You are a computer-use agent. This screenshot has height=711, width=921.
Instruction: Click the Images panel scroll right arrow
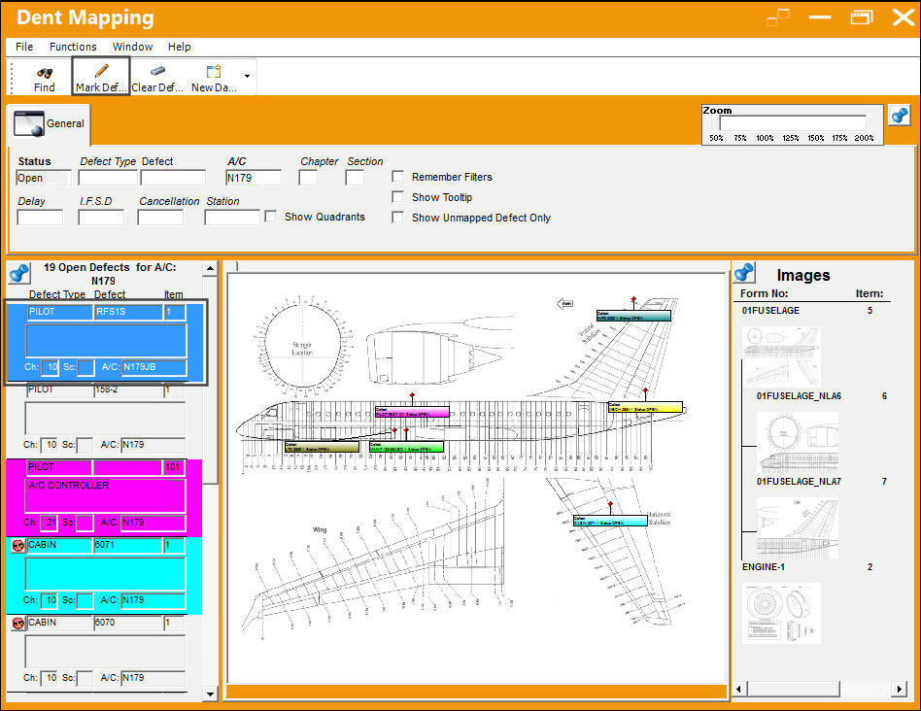pos(900,689)
